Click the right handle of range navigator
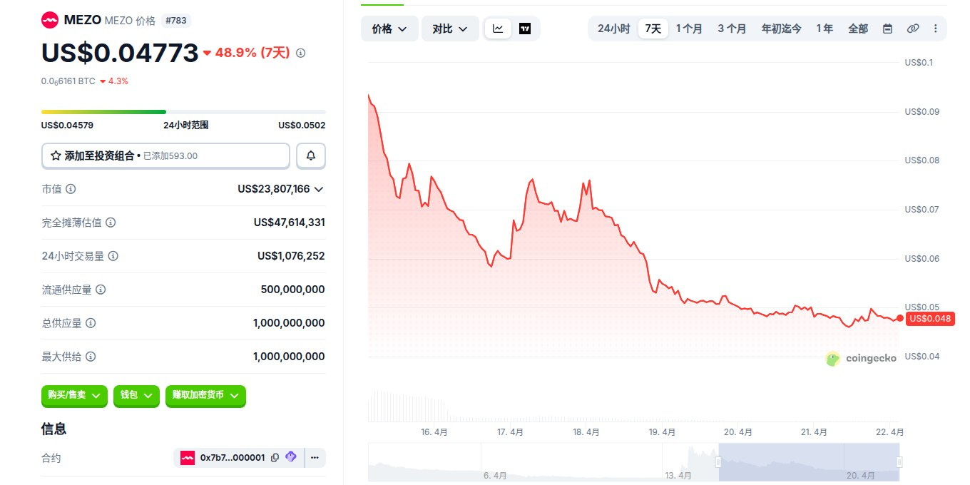 [x=899, y=462]
